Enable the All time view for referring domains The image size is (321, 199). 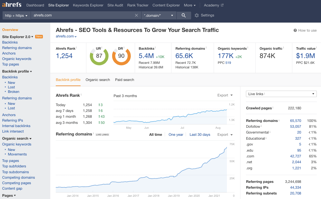tap(156, 134)
